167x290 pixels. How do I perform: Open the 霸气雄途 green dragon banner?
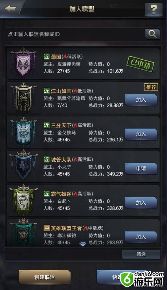point(23,200)
